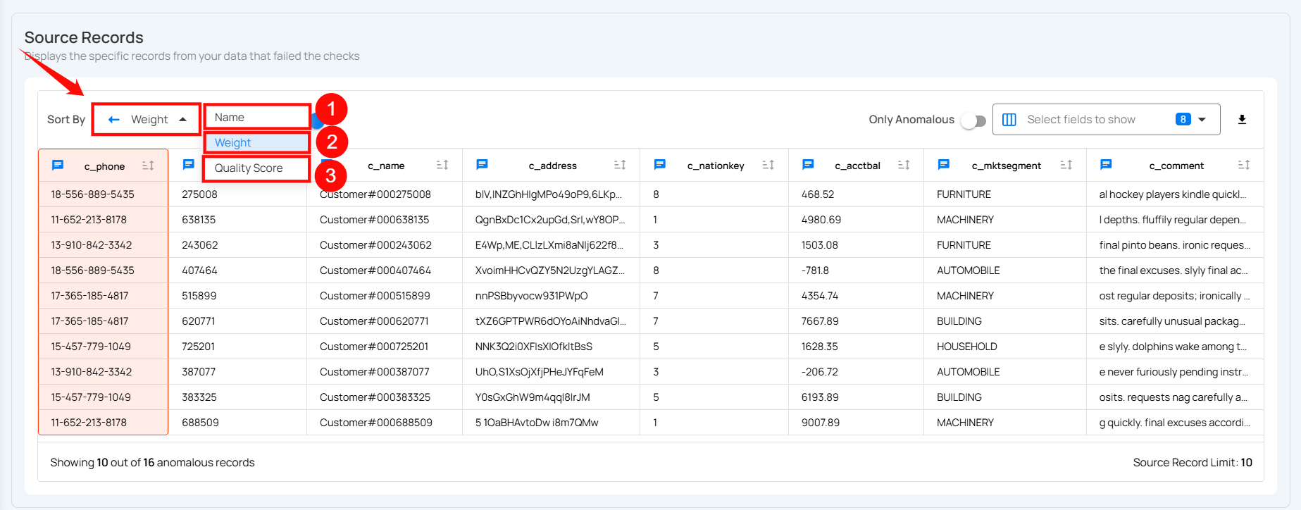Open the comment icon on the c_comment column
The height and width of the screenshot is (510, 1301).
1106,165
